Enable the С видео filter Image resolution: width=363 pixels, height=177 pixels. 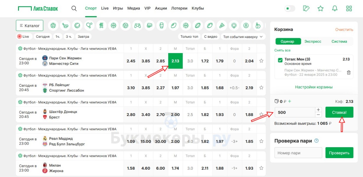(x=211, y=37)
